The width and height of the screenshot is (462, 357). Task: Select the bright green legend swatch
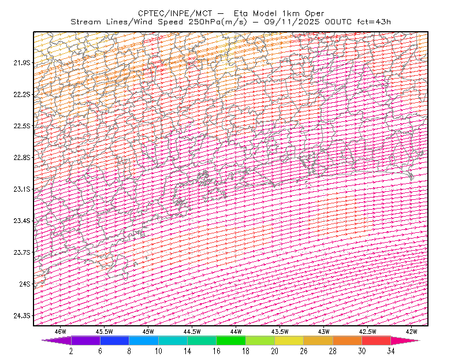click(231, 340)
